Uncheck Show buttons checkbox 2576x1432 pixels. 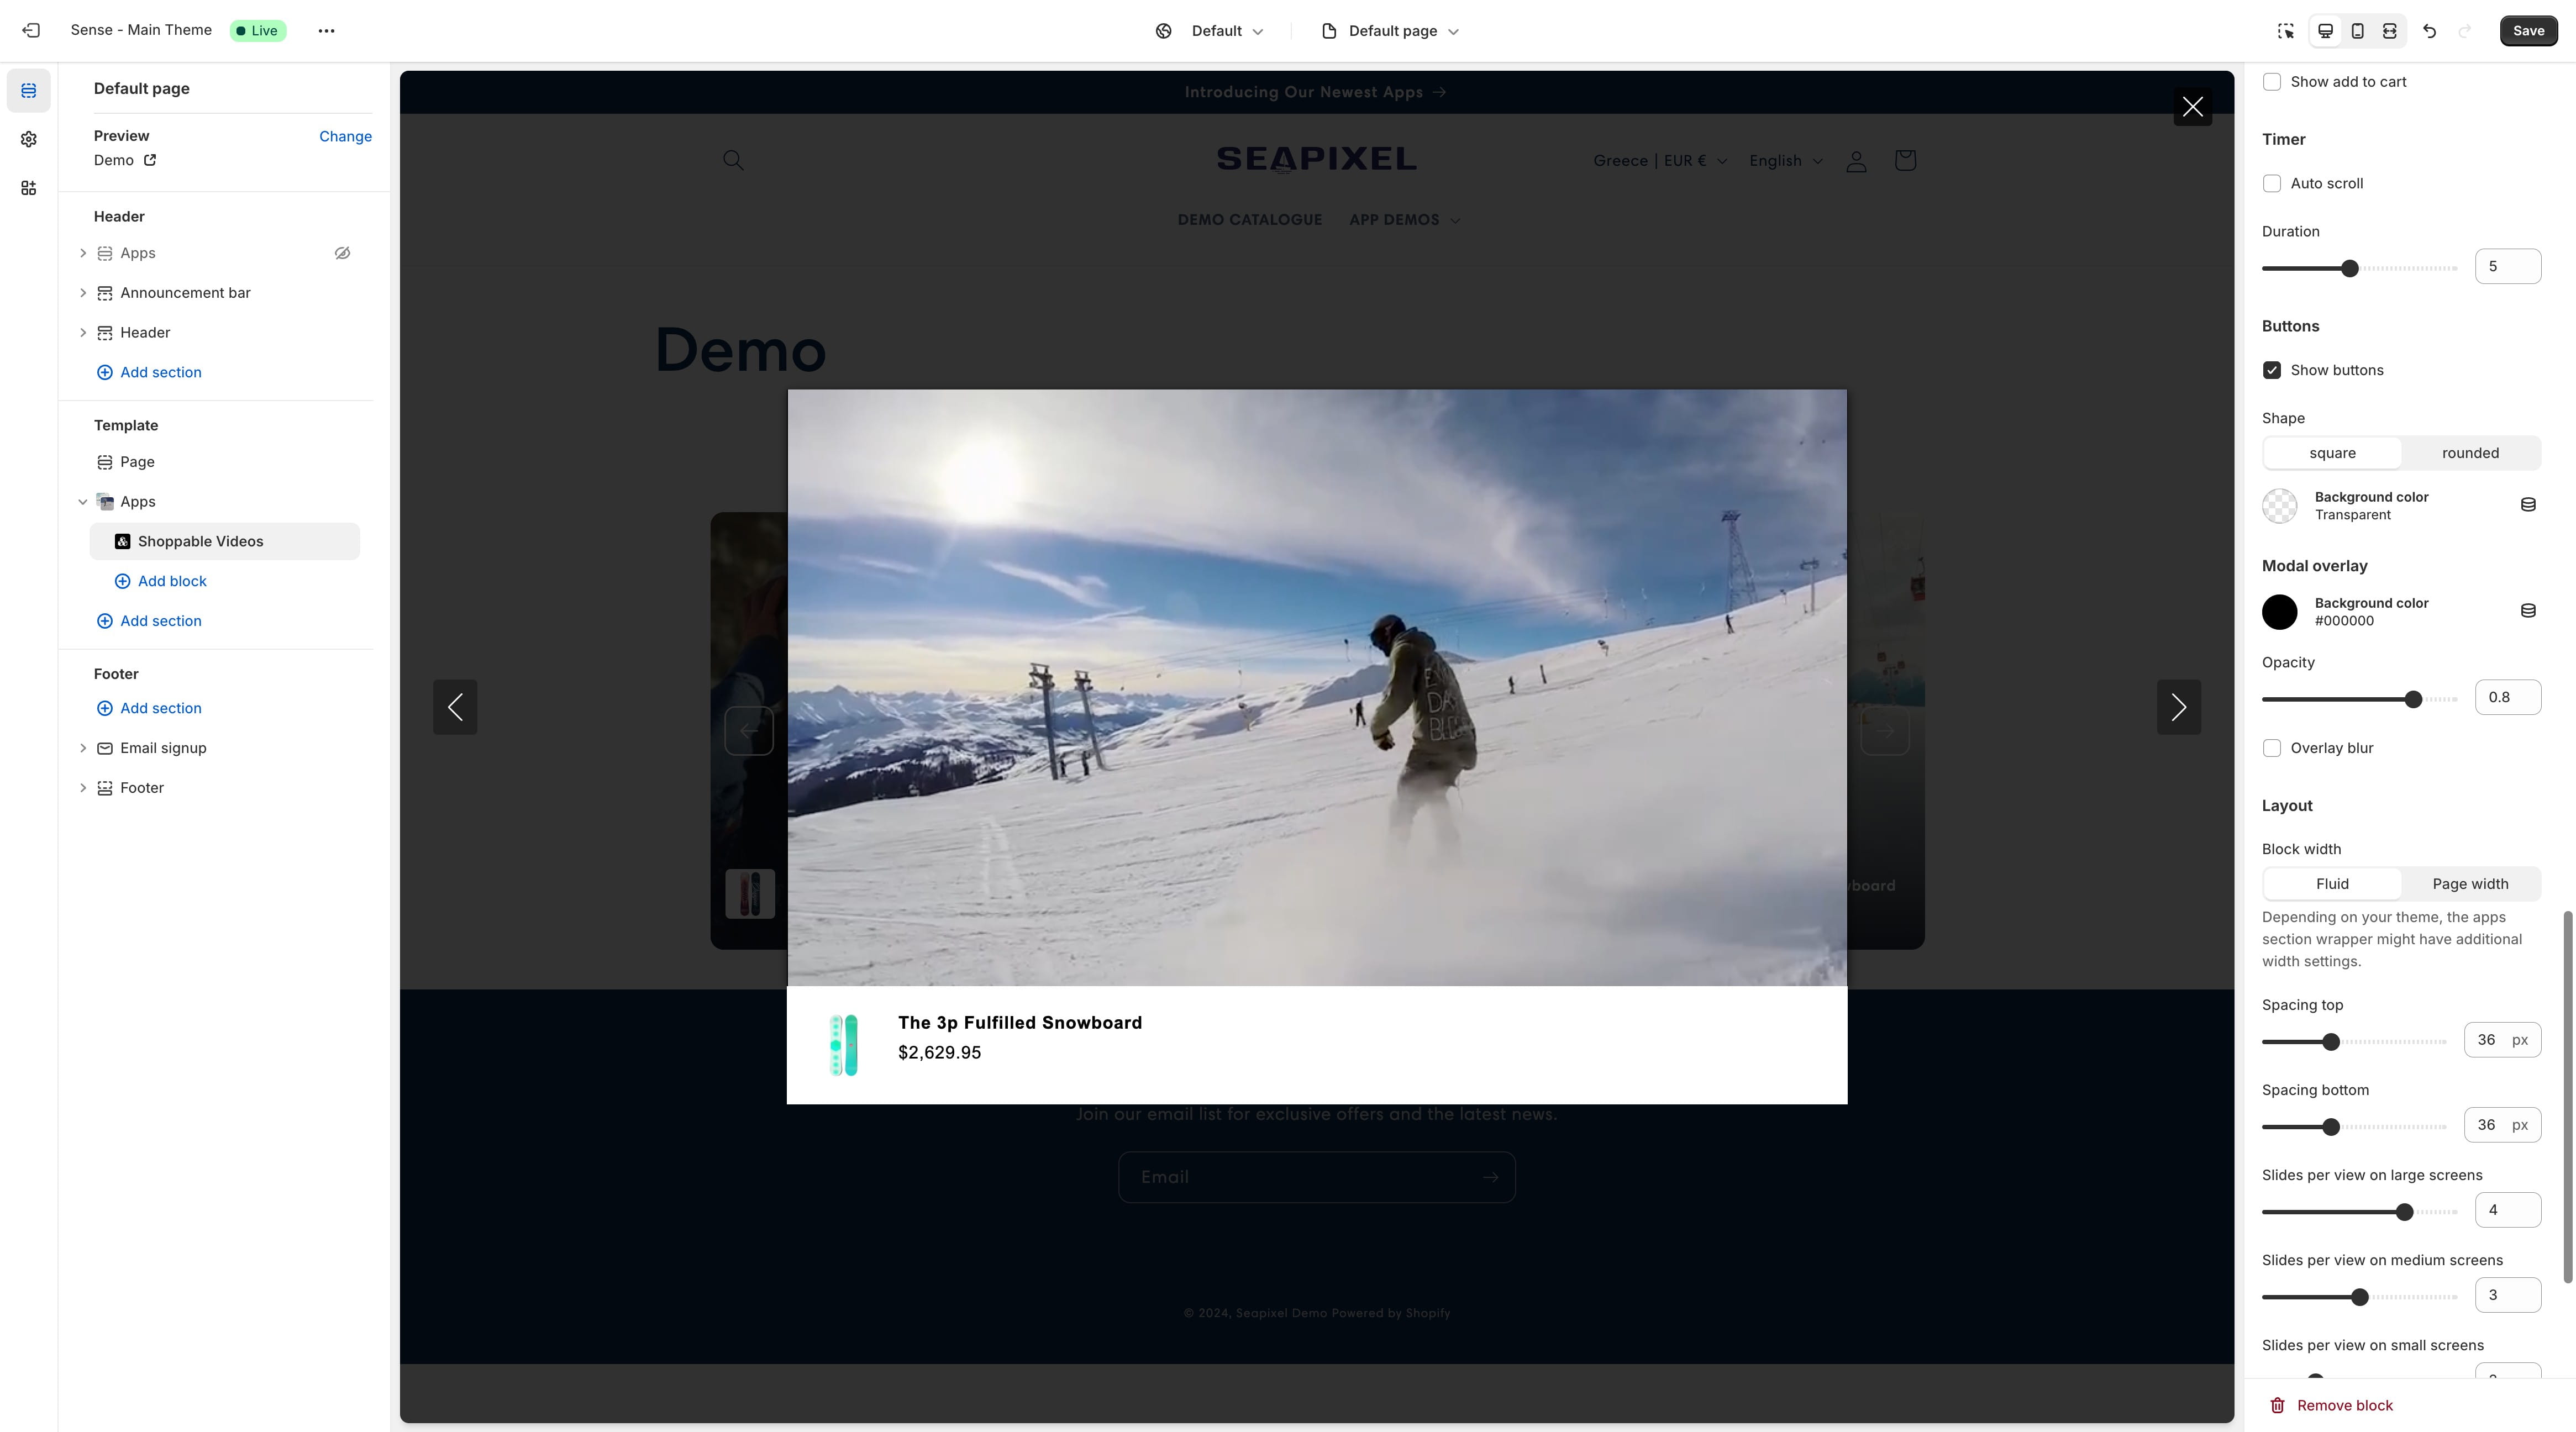pos(2271,370)
